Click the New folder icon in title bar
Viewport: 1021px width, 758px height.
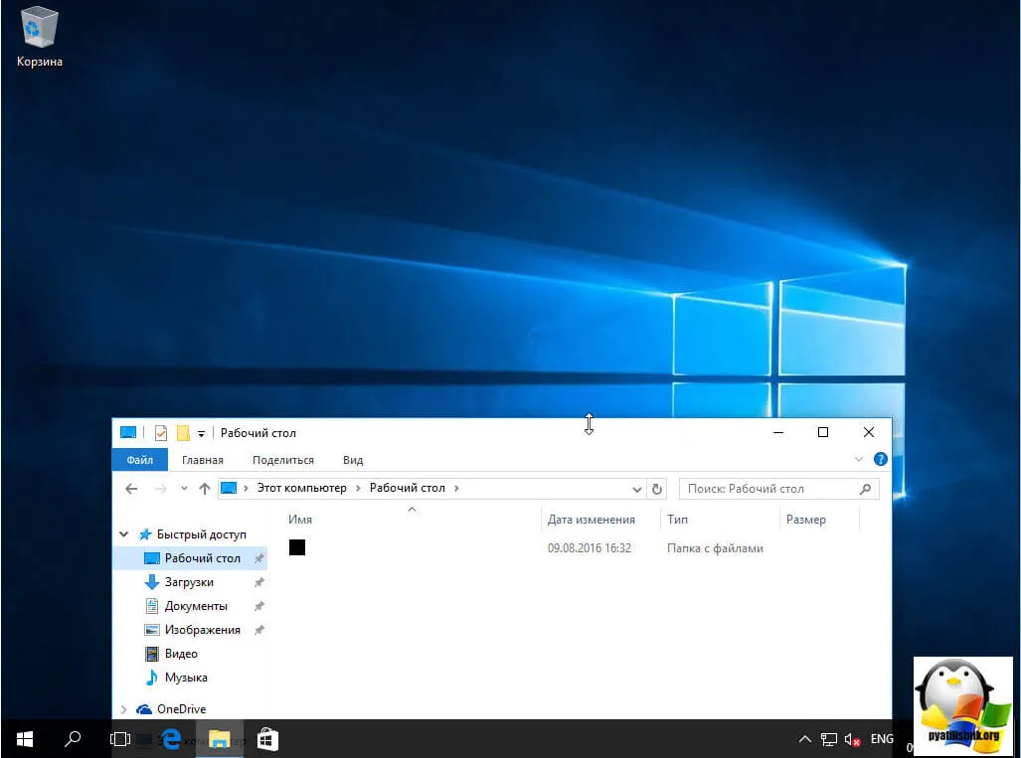184,433
